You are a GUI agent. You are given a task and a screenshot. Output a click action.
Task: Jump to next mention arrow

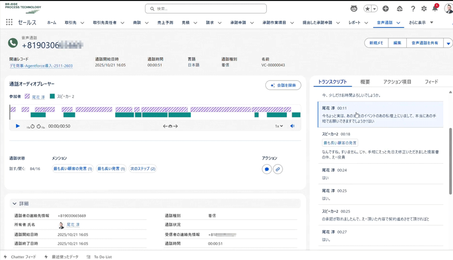(175, 126)
